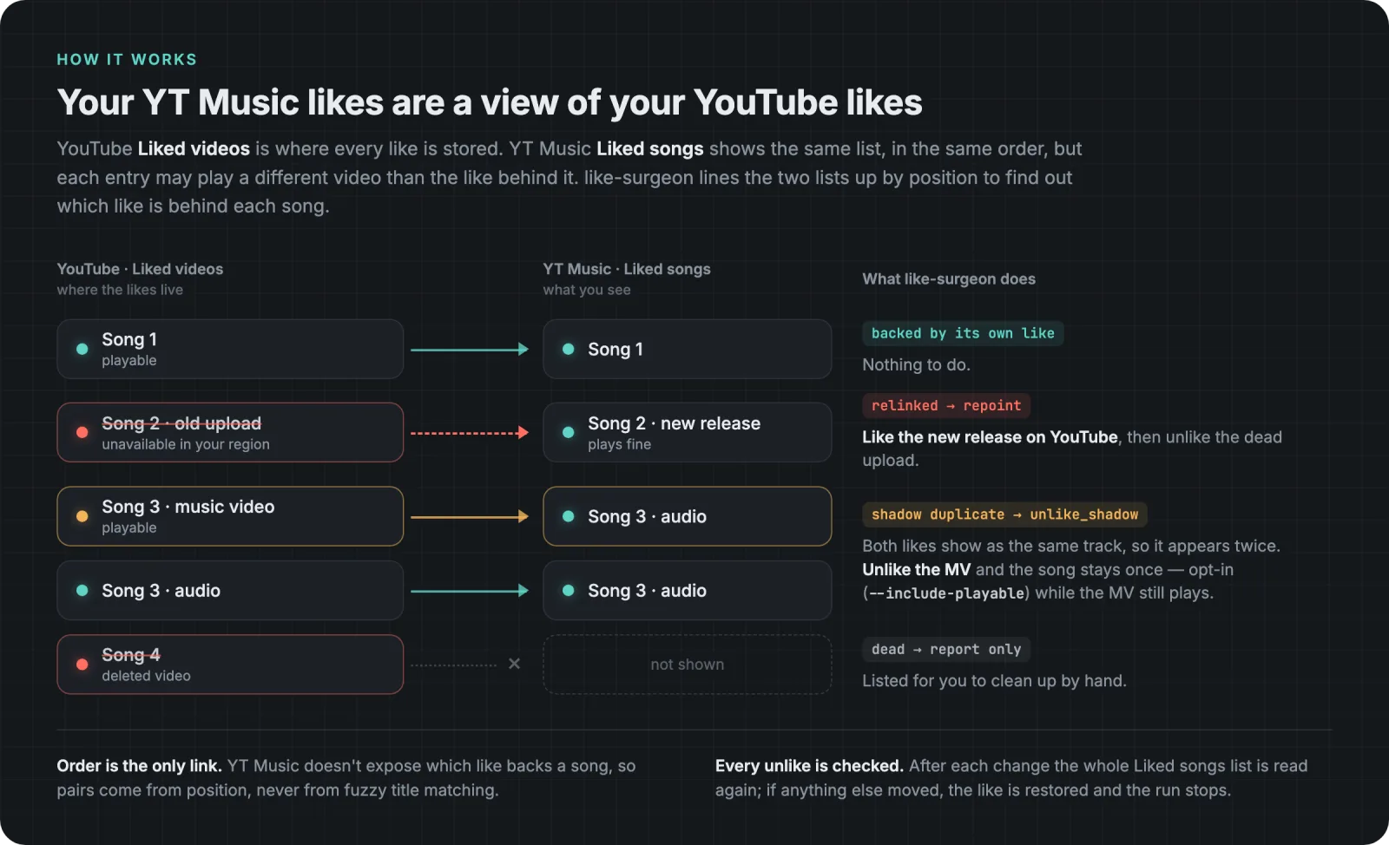Screen dimensions: 1389x845
Task: Click the 'YouTube · Liked videos' column header
Action: pos(140,269)
